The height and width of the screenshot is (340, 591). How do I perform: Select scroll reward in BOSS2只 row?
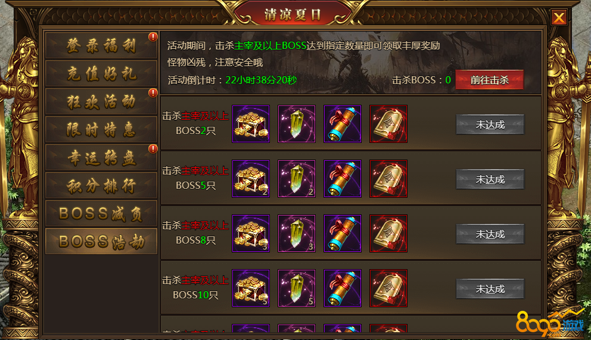pyautogui.click(x=343, y=124)
